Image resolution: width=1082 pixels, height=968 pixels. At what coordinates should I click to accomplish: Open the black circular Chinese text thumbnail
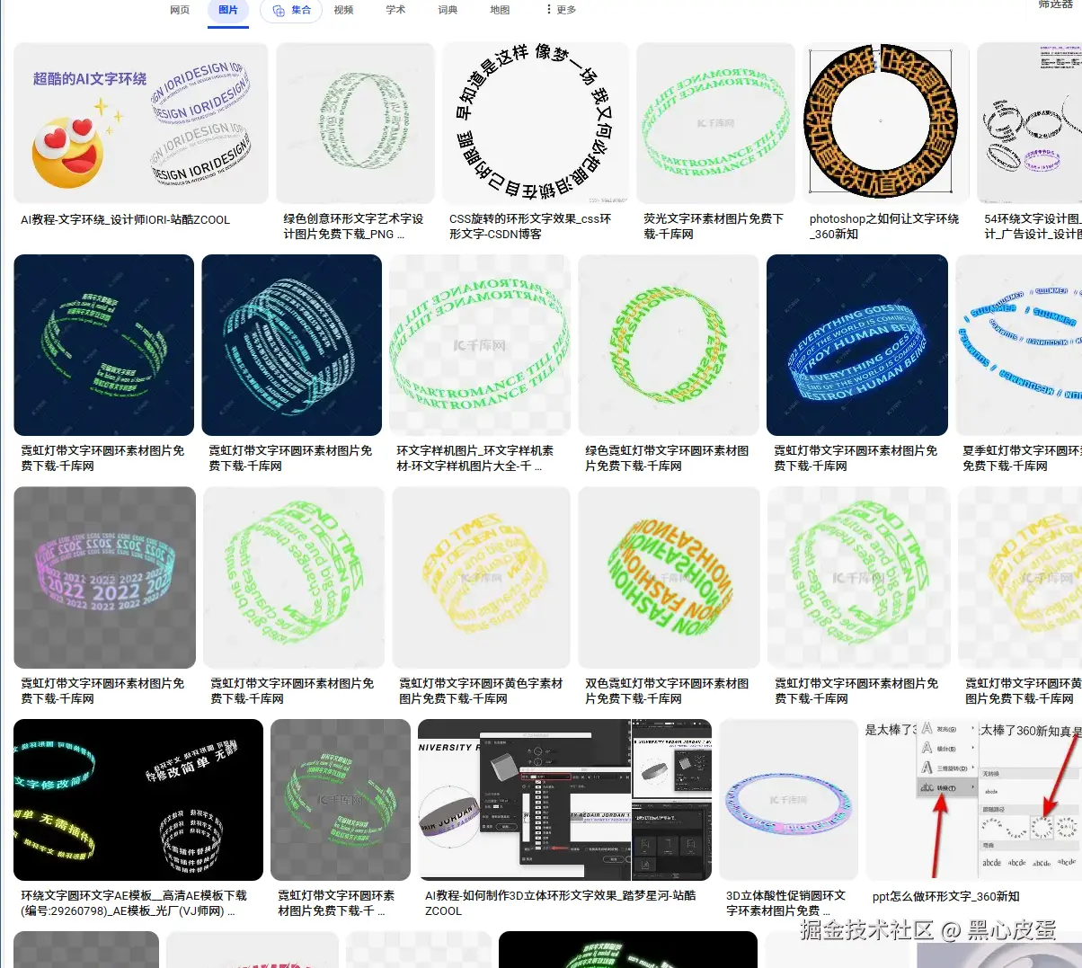tap(536, 123)
